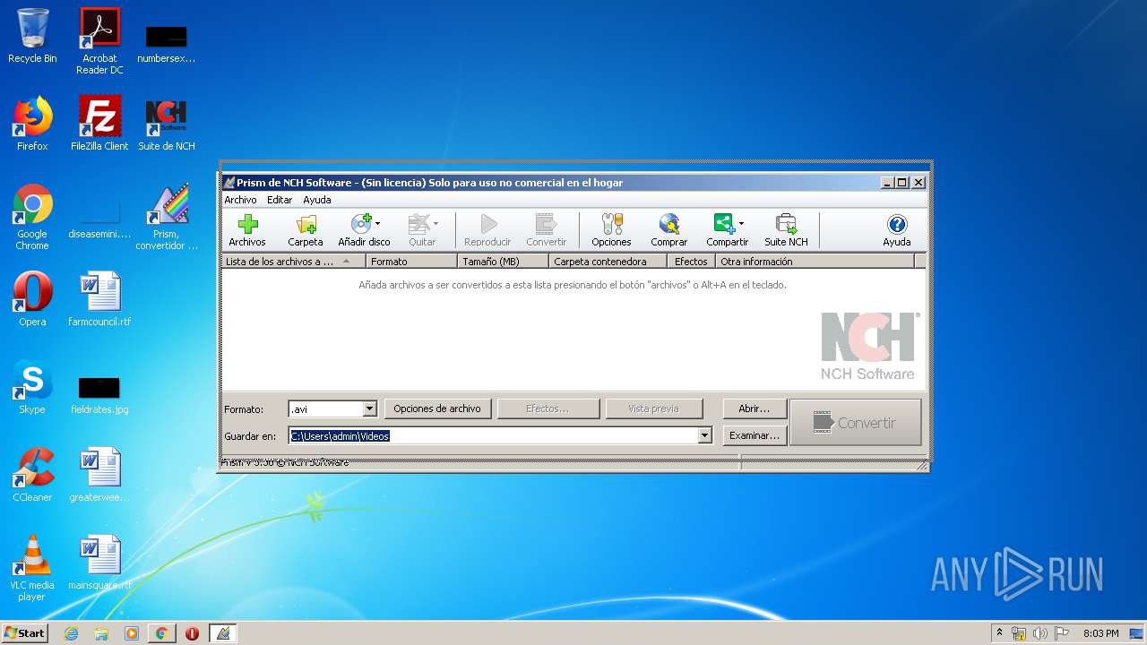Click the Guardar en path field

click(494, 435)
